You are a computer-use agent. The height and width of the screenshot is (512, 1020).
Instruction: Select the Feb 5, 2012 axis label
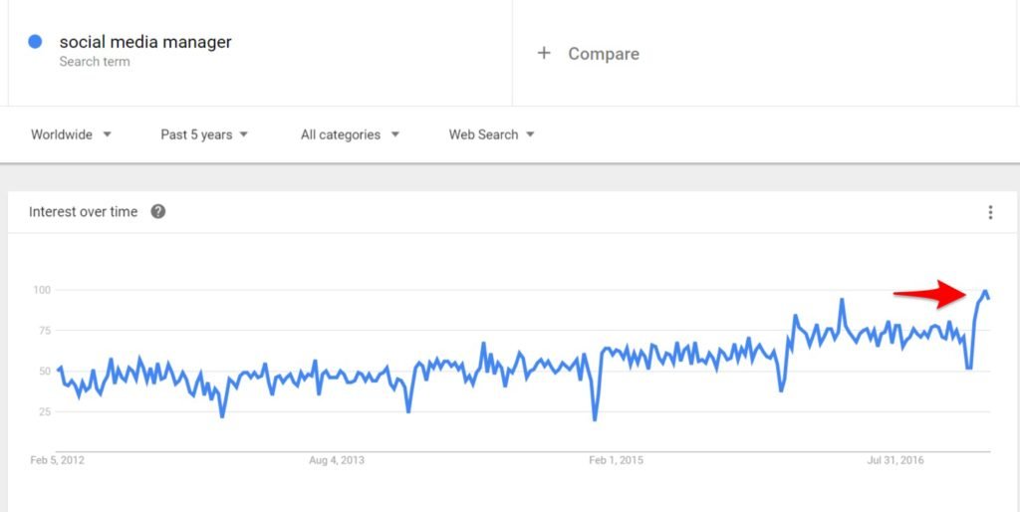57,460
